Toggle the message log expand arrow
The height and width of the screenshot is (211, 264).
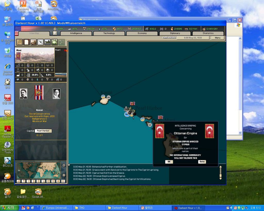point(69,165)
